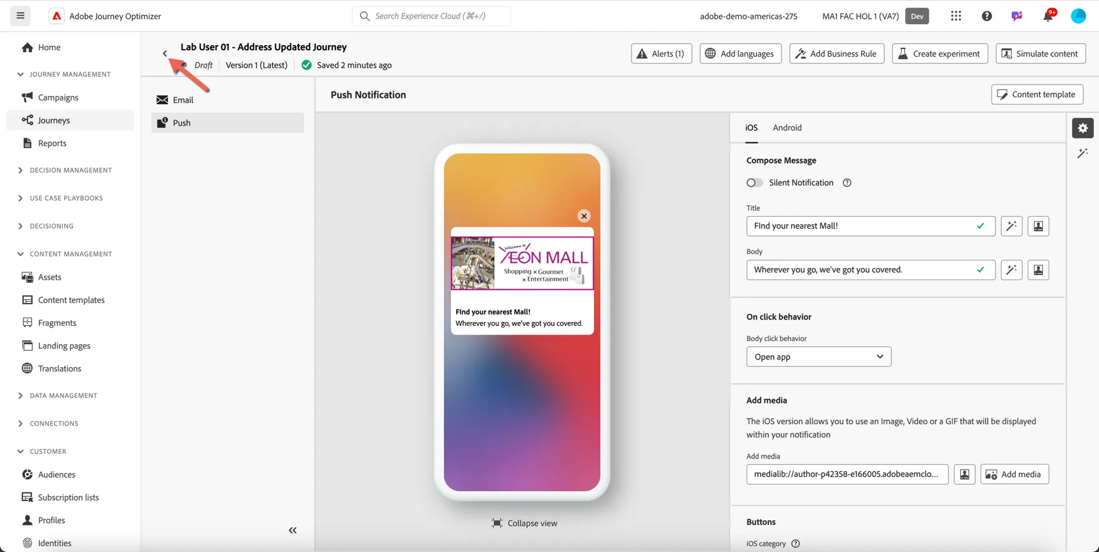Click the Alerts (1) button

point(661,53)
